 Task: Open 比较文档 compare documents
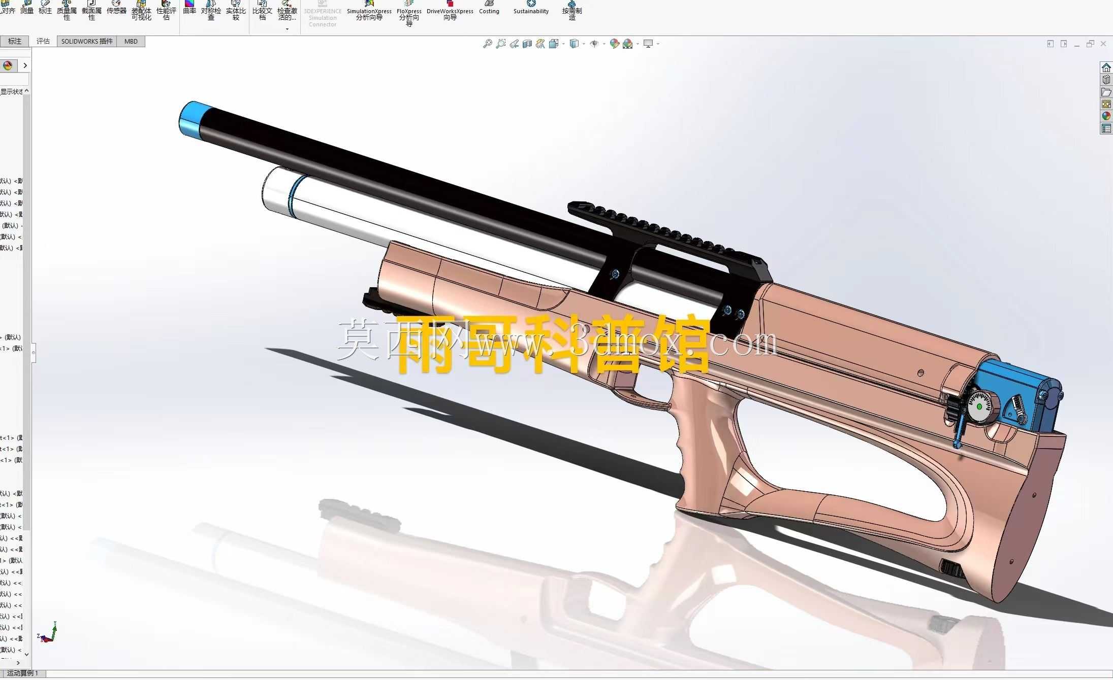pyautogui.click(x=262, y=10)
